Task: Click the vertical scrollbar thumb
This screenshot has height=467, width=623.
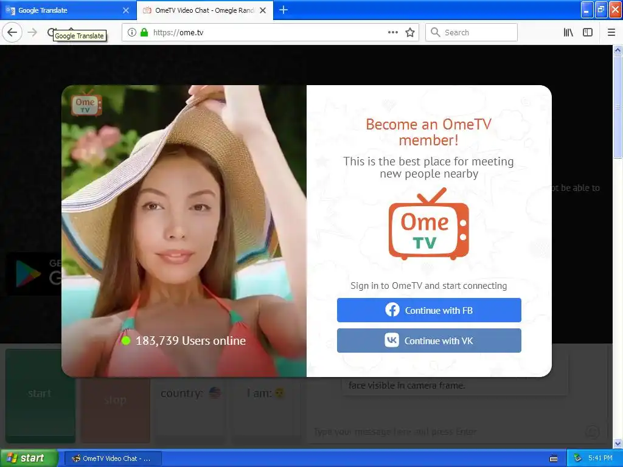Action: pyautogui.click(x=618, y=106)
